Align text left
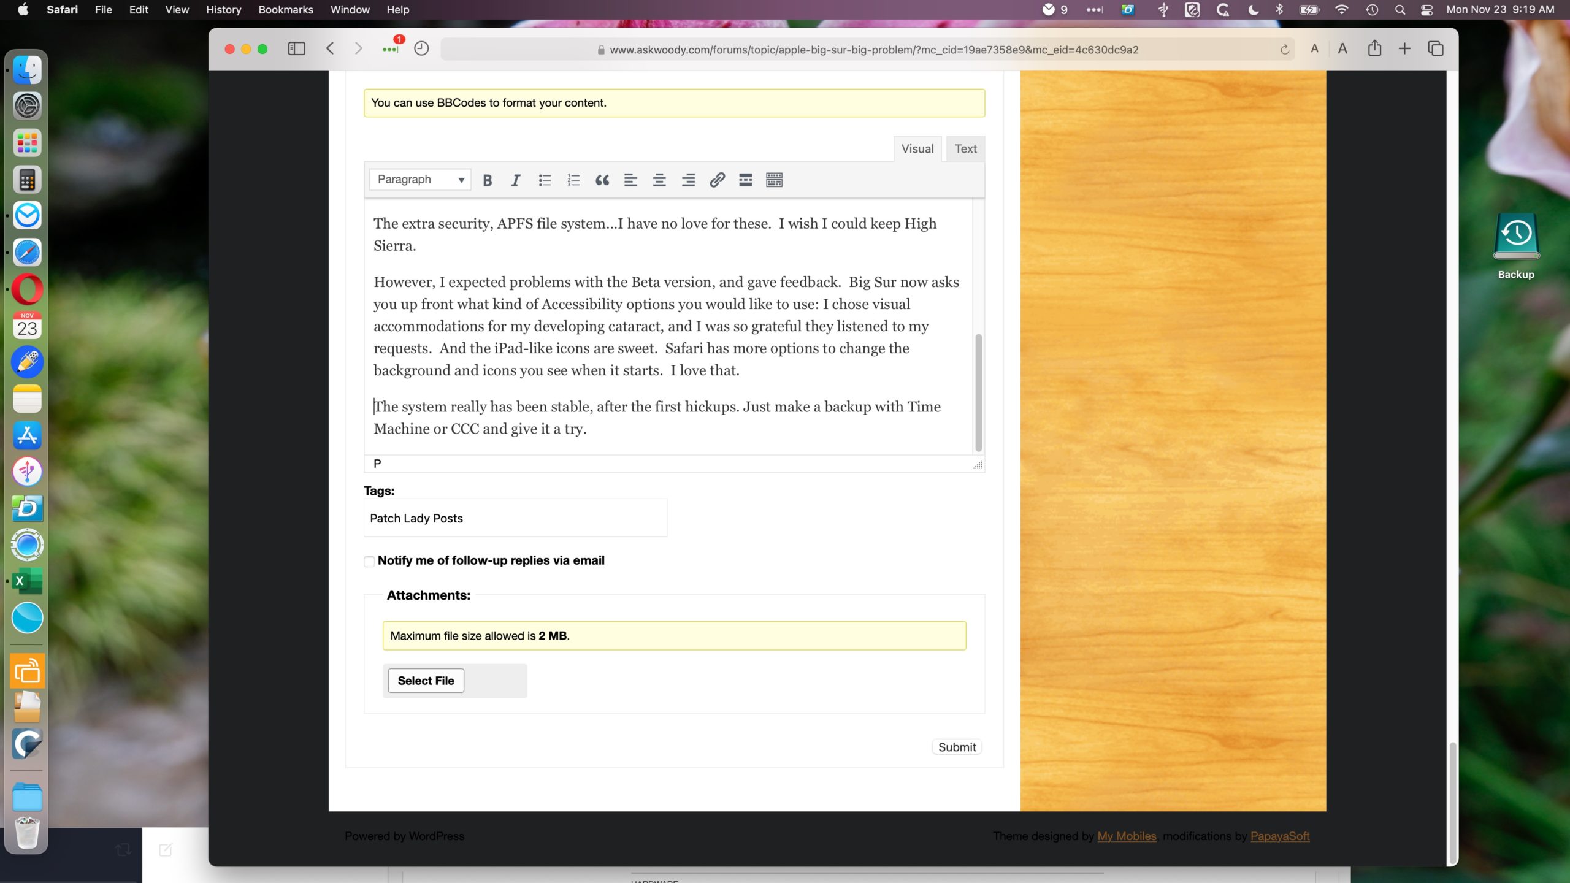This screenshot has height=883, width=1570. (x=630, y=180)
